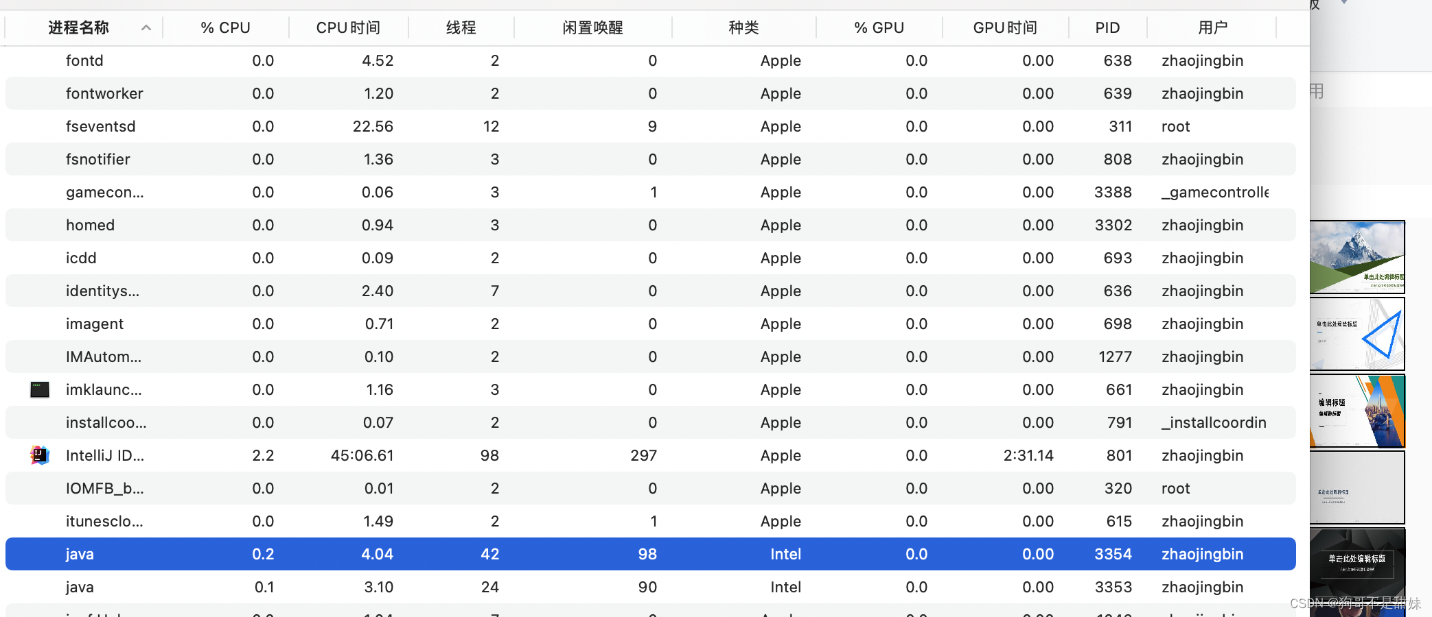The width and height of the screenshot is (1432, 617).
Task: Click the CPU time value 45:06.61
Action: click(362, 455)
